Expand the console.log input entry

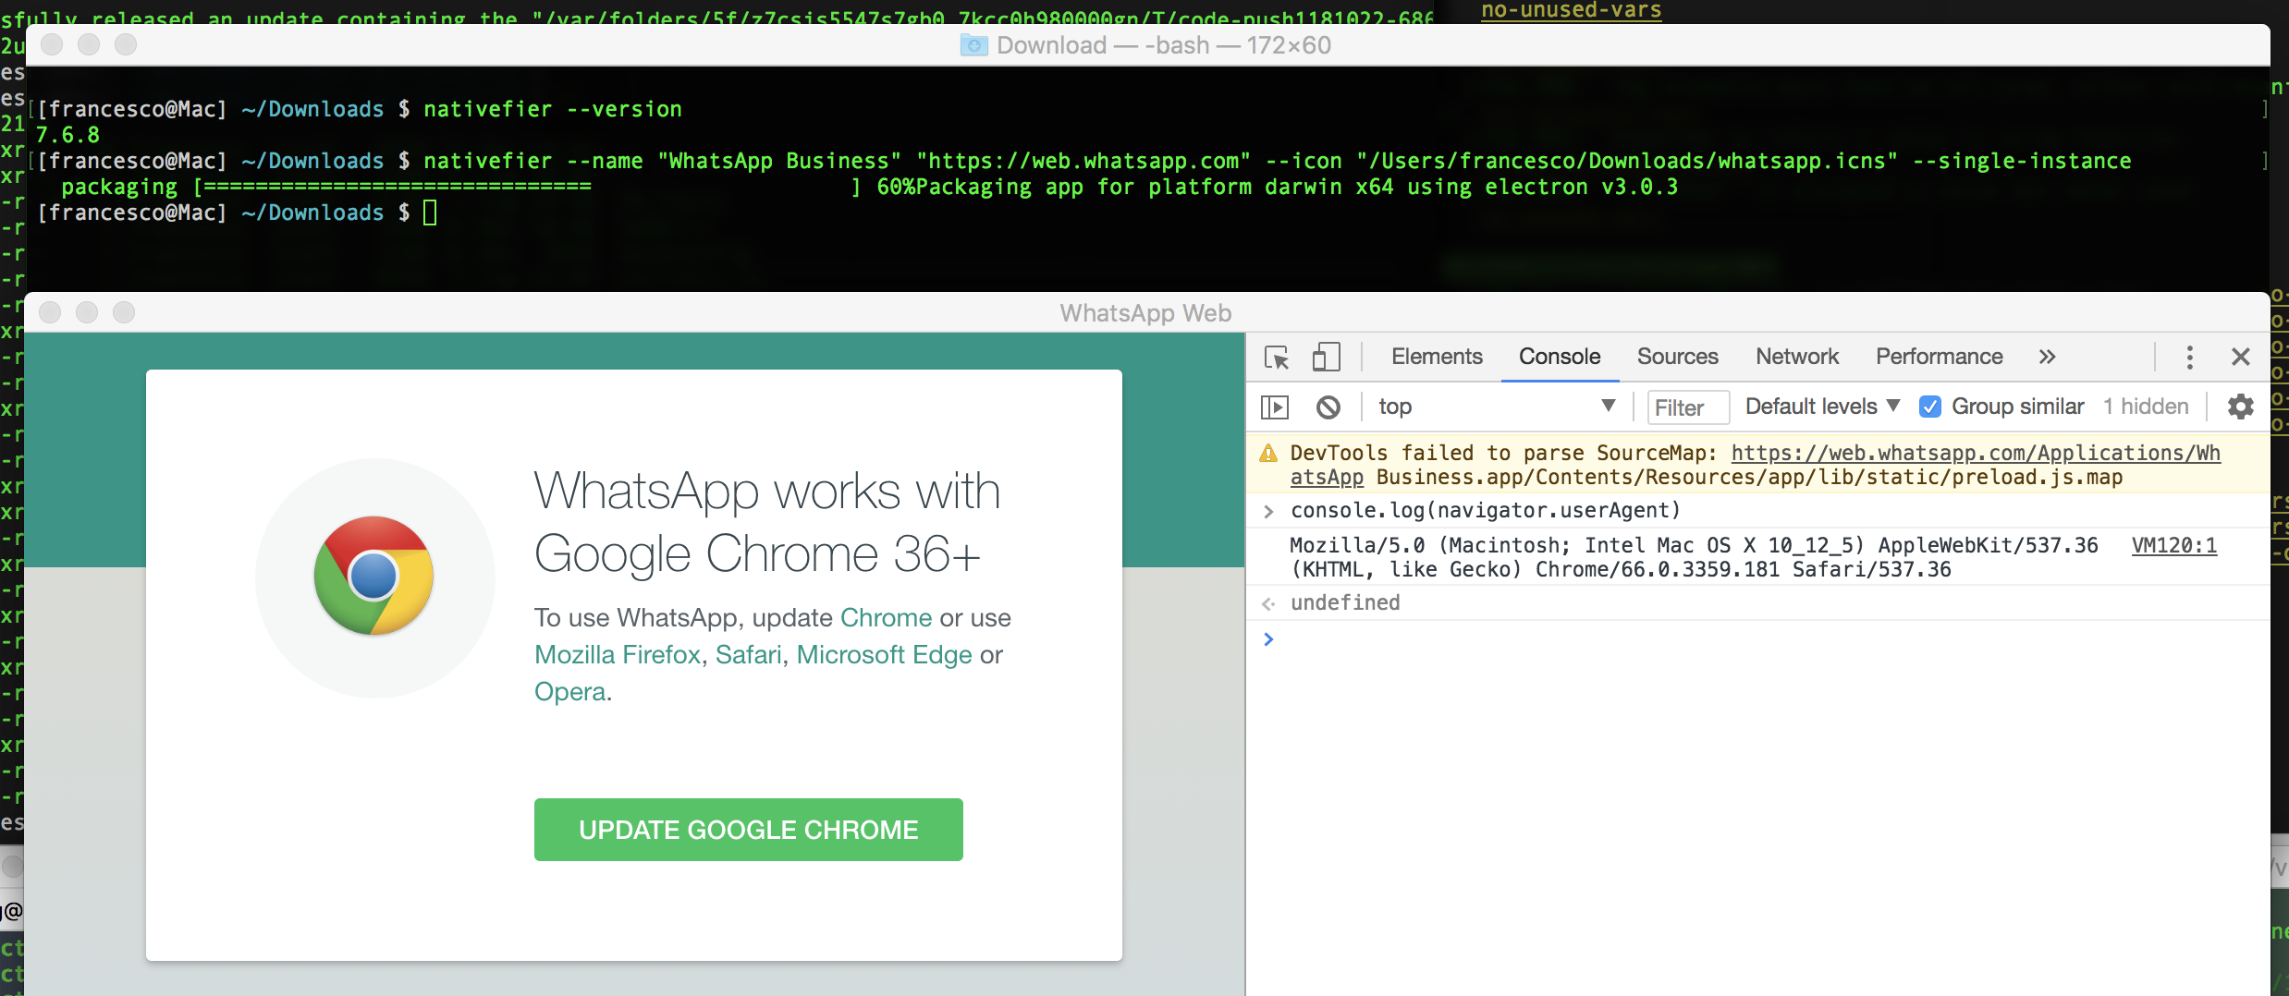click(x=1268, y=511)
